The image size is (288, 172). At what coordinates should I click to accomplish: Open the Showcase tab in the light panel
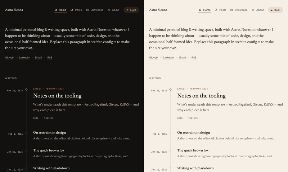click(239, 10)
